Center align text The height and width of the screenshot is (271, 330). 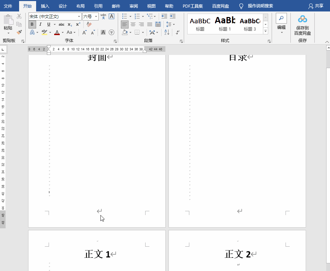point(133,24)
